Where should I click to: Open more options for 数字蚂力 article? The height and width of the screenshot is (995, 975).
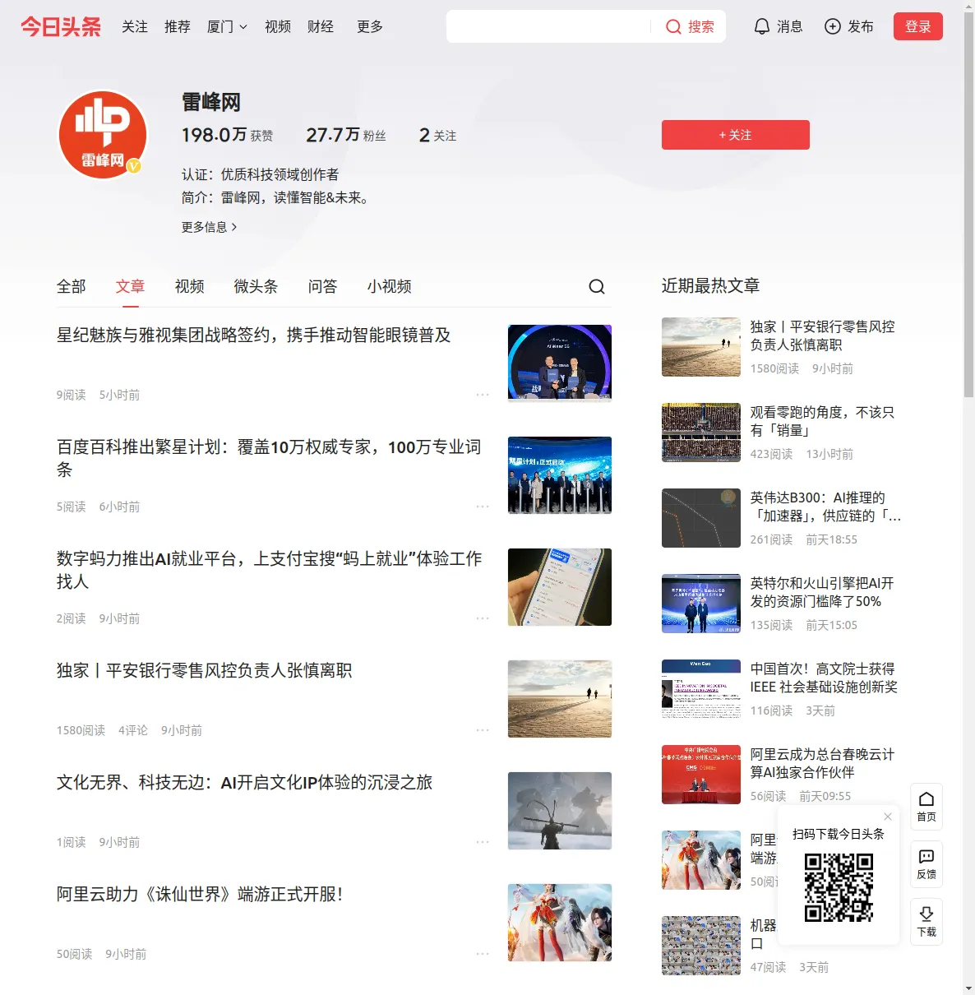(483, 618)
